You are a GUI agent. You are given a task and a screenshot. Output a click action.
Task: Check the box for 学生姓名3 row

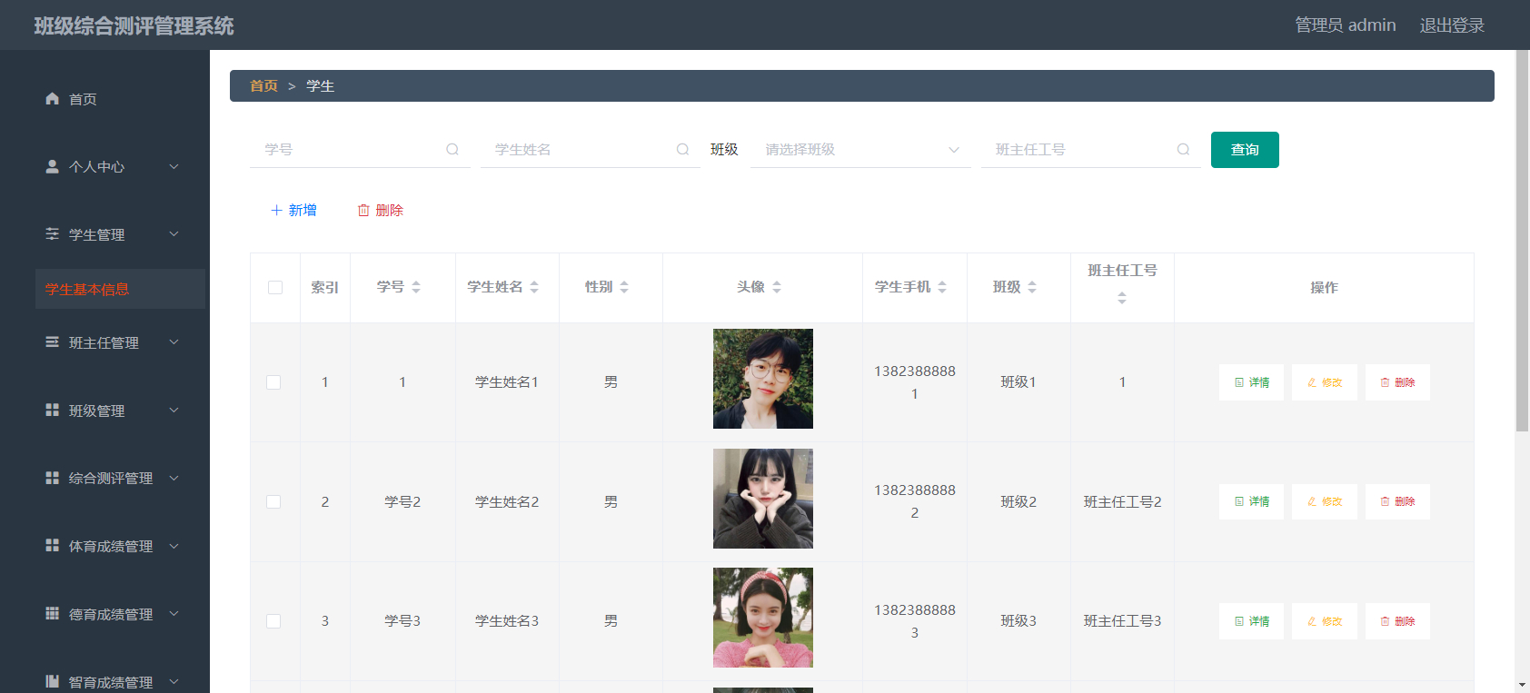(x=273, y=621)
